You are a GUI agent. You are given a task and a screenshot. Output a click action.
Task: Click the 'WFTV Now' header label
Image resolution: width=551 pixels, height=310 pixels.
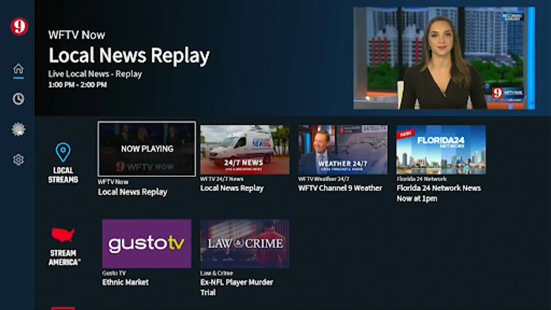[77, 35]
